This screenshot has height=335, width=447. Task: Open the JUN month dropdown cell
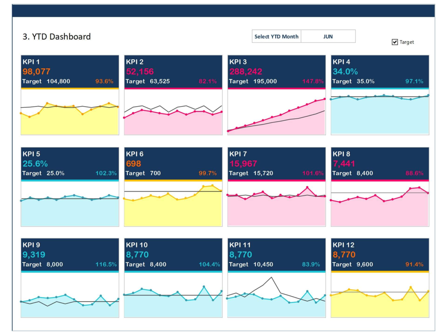[328, 36]
